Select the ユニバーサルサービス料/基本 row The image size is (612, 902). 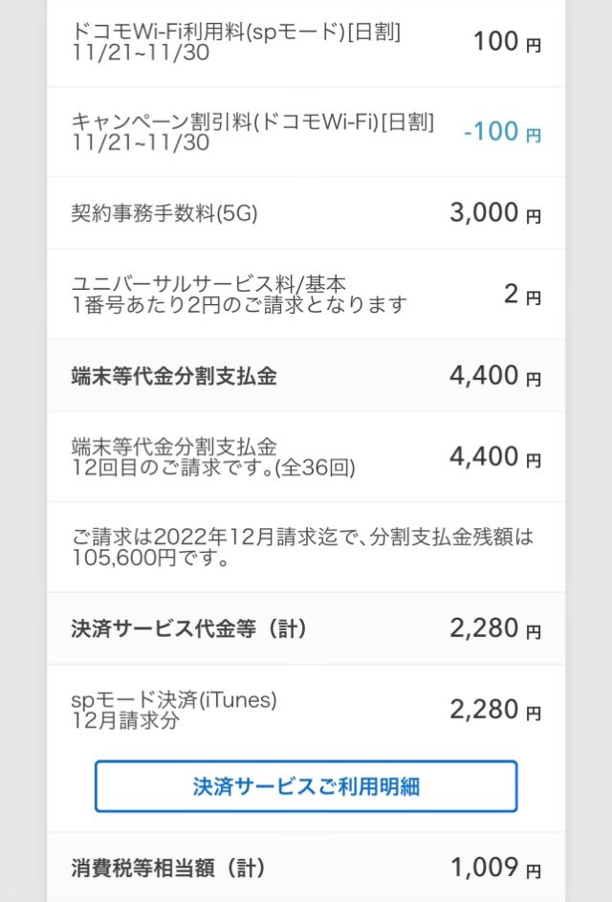[306, 295]
